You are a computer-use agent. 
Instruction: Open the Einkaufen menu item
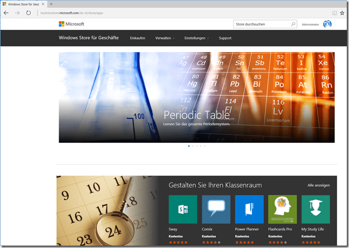(138, 38)
